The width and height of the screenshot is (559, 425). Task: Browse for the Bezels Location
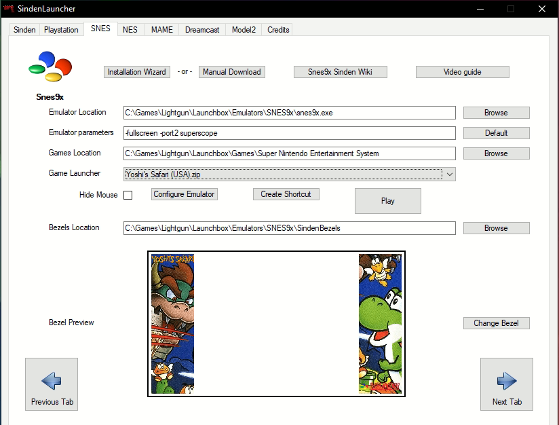(497, 228)
